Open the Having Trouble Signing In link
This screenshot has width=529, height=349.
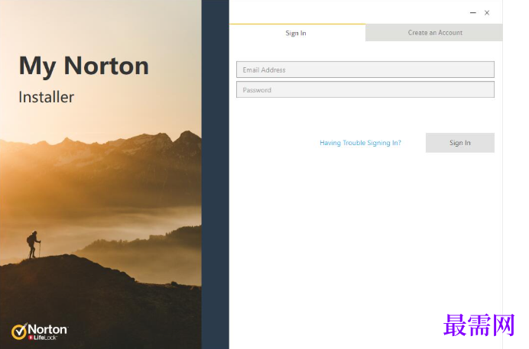(360, 143)
